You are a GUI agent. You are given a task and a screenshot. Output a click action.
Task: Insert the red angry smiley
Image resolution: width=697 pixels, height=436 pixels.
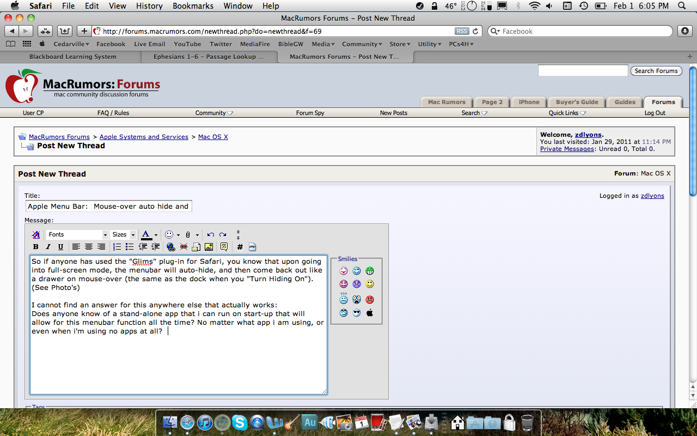[370, 299]
